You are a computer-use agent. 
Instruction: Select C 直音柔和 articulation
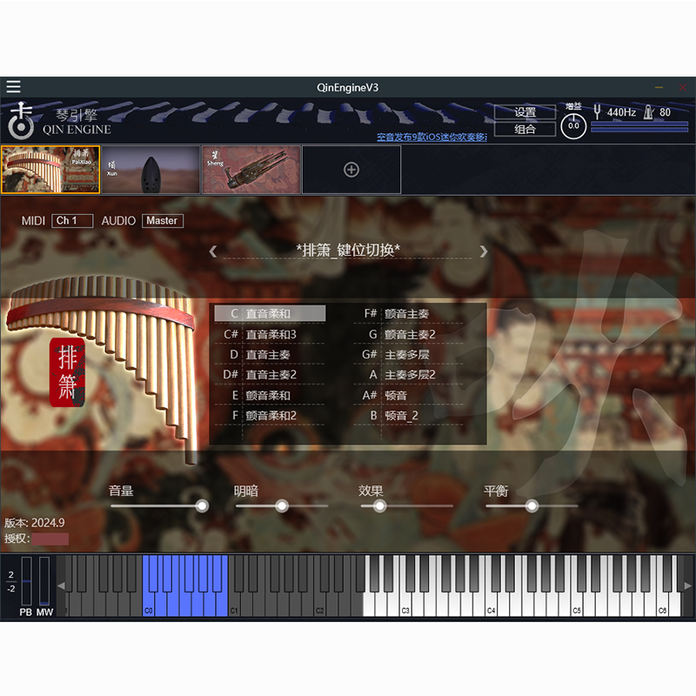point(270,313)
